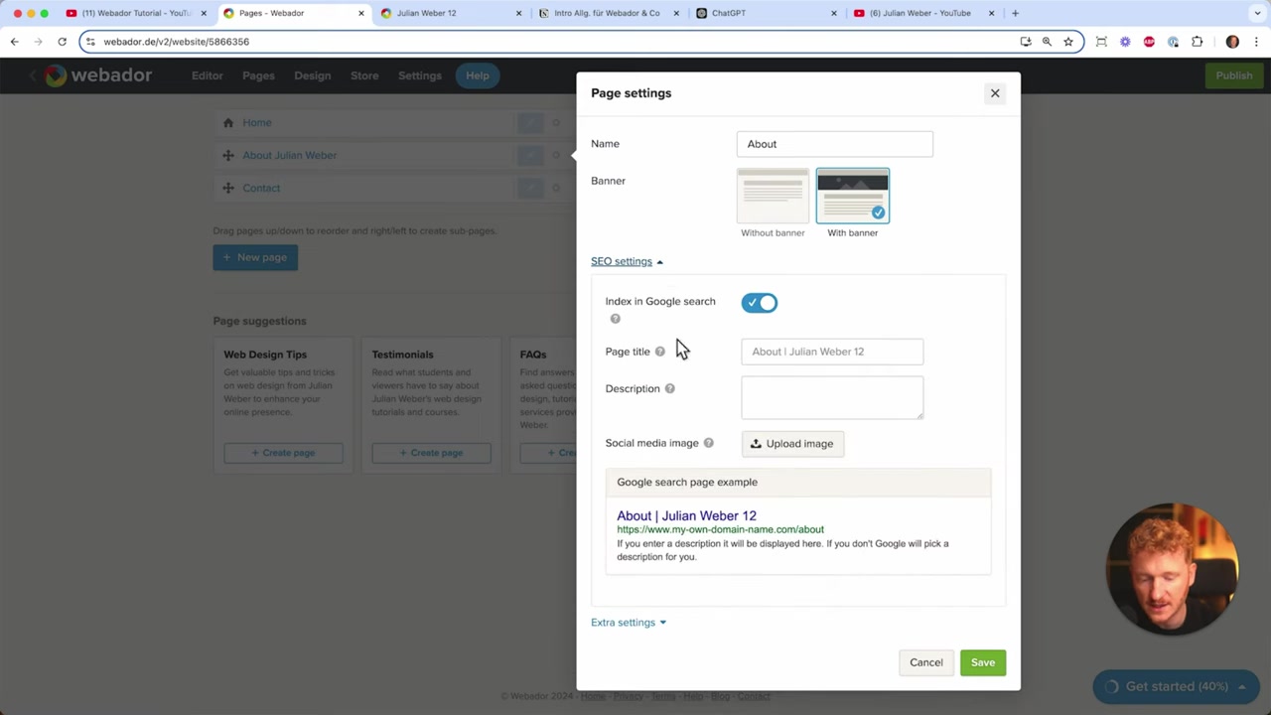Click the Help button in top bar
1271x715 pixels.
(x=478, y=75)
